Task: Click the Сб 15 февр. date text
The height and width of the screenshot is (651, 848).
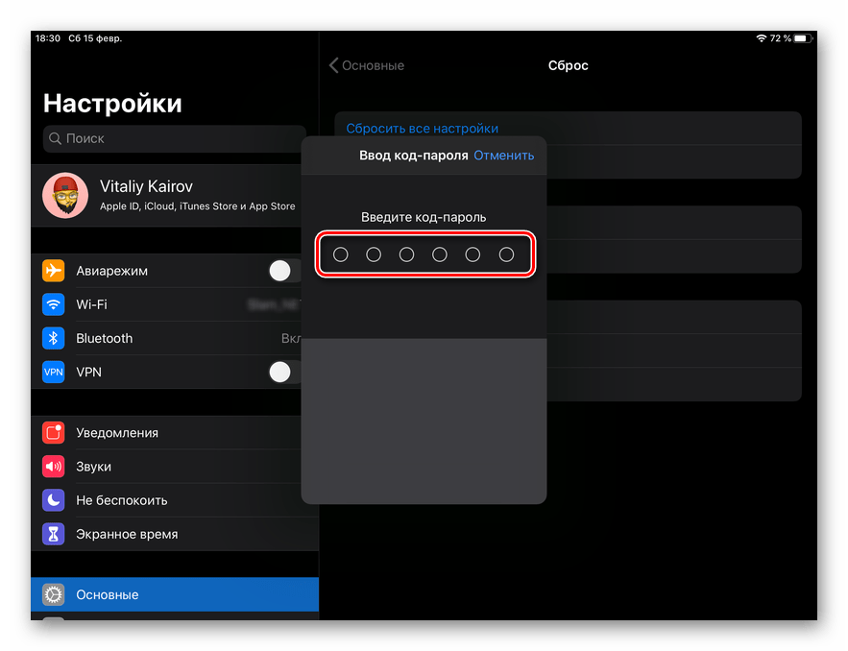Action: tap(95, 38)
